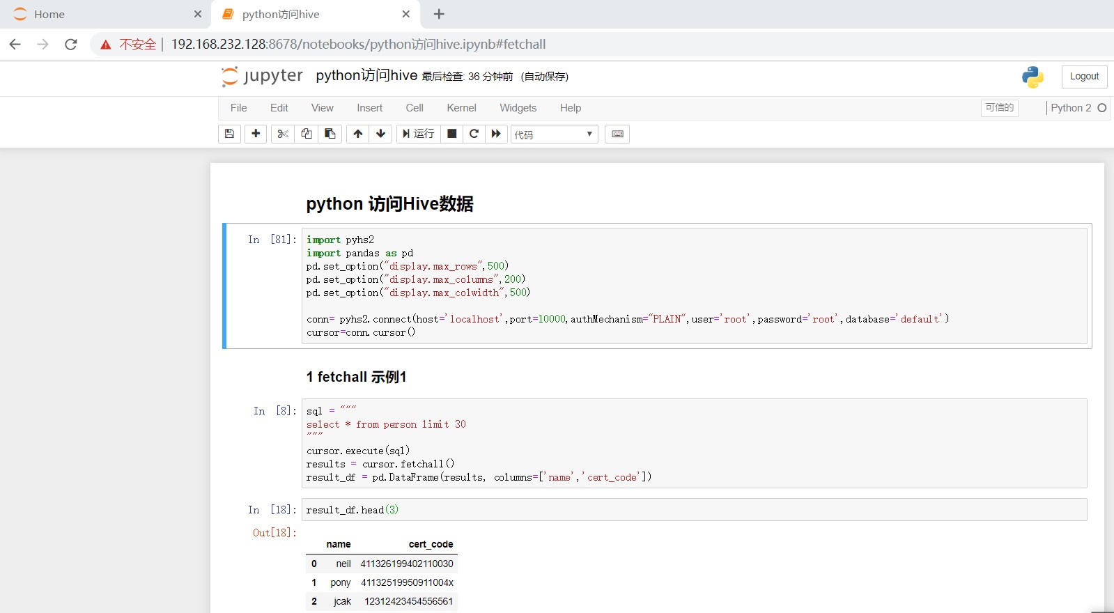Open a new browser tab with plus icon

coord(439,14)
